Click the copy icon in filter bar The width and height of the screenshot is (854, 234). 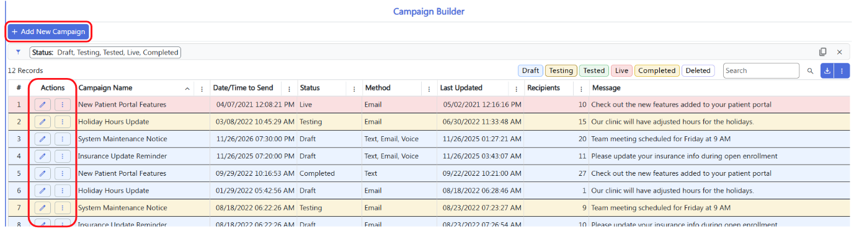[x=823, y=52]
